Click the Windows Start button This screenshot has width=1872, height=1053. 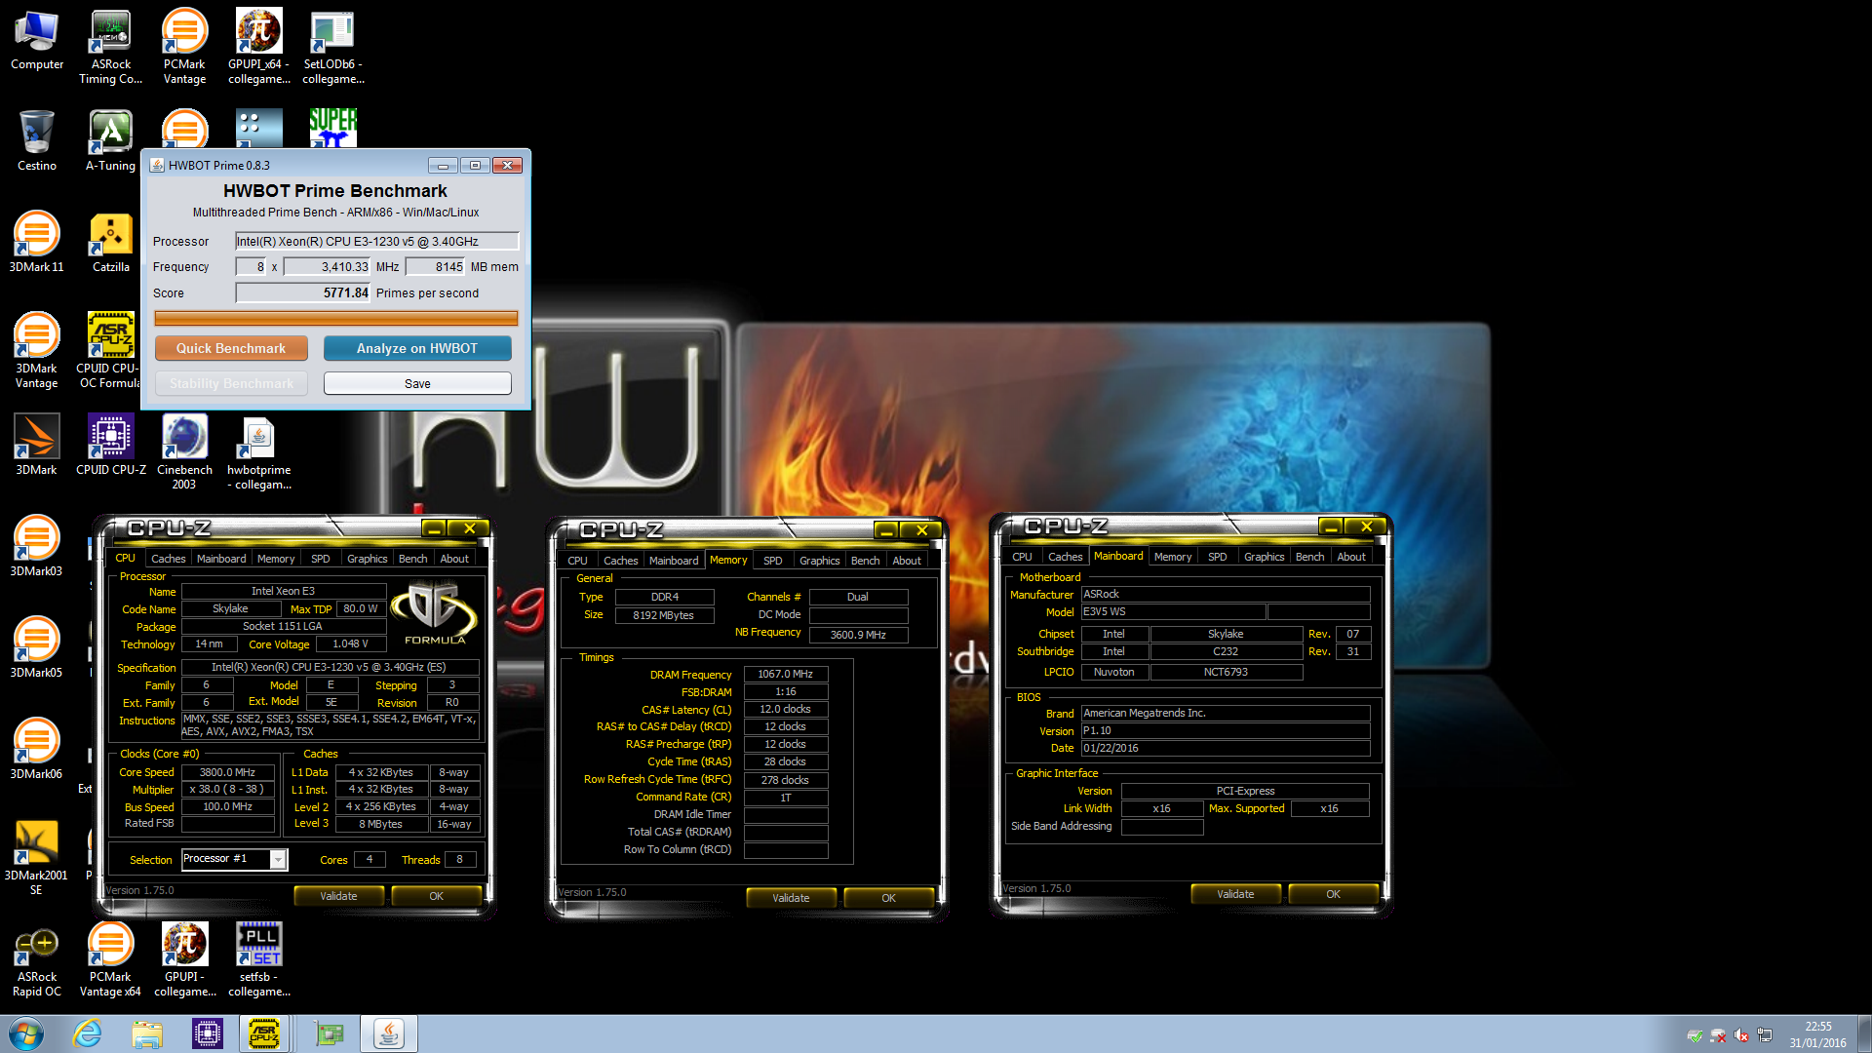pyautogui.click(x=26, y=1033)
